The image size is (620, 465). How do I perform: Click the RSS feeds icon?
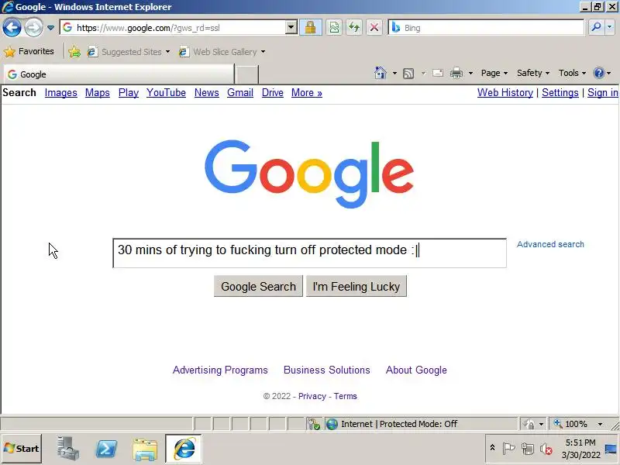[408, 73]
